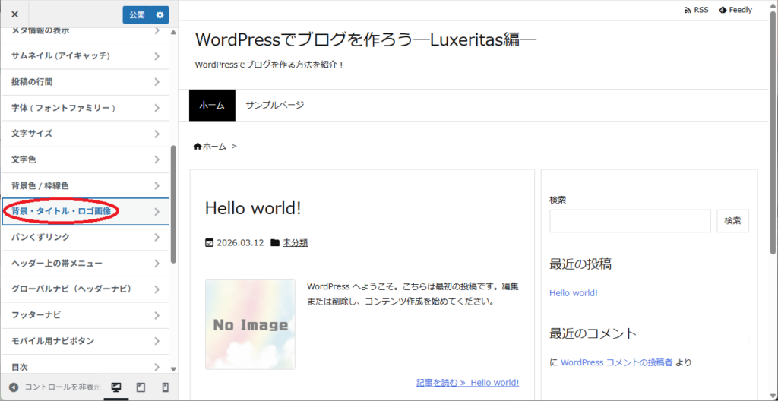Expand the chevron on the ヘッダー上の帯メニュー row
The height and width of the screenshot is (401, 778).
(x=157, y=263)
